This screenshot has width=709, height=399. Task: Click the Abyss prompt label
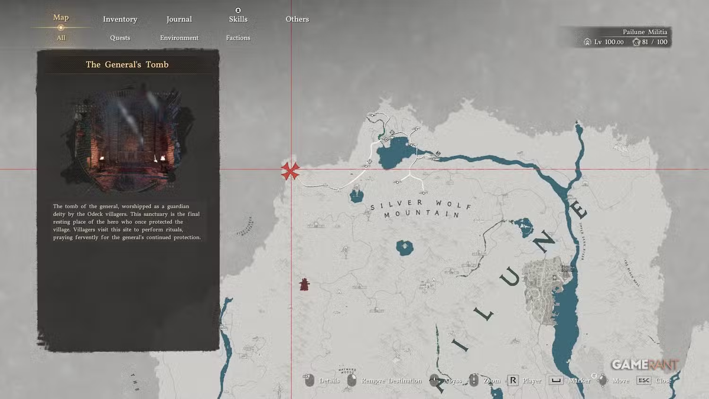[x=453, y=381]
